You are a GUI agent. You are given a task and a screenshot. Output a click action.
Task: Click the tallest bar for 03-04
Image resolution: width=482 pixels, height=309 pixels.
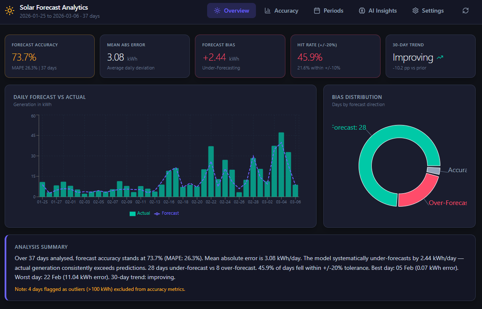pyautogui.click(x=281, y=164)
